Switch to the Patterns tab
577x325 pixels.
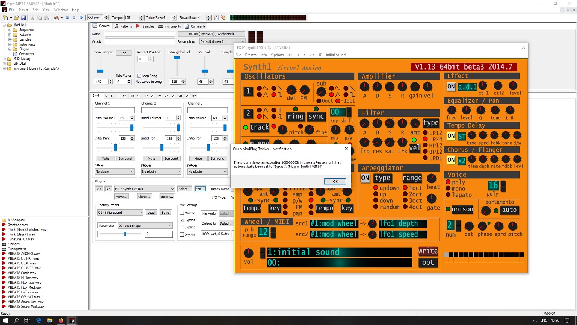(123, 26)
